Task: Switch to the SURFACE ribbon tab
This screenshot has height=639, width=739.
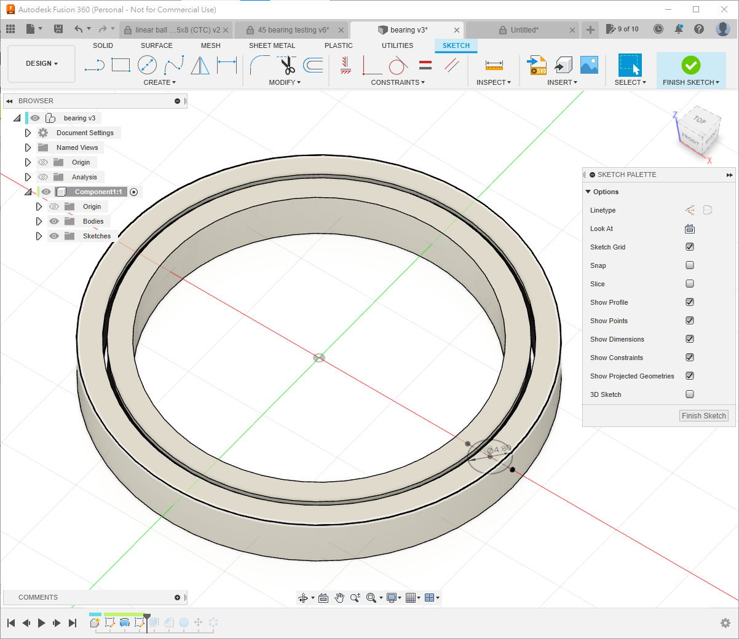Action: [x=156, y=45]
